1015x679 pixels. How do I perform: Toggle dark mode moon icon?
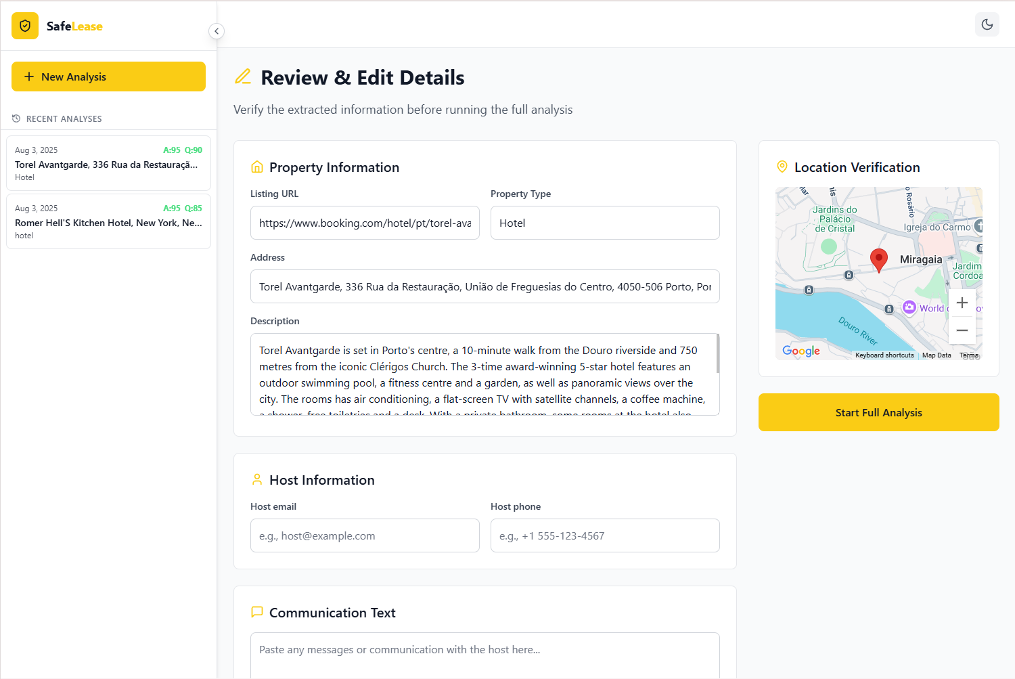coord(987,24)
